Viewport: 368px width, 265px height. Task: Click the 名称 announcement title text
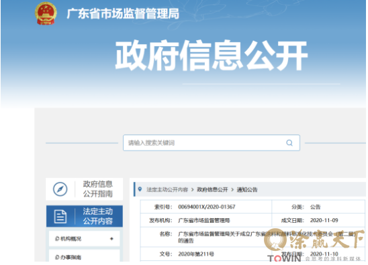click(267, 237)
